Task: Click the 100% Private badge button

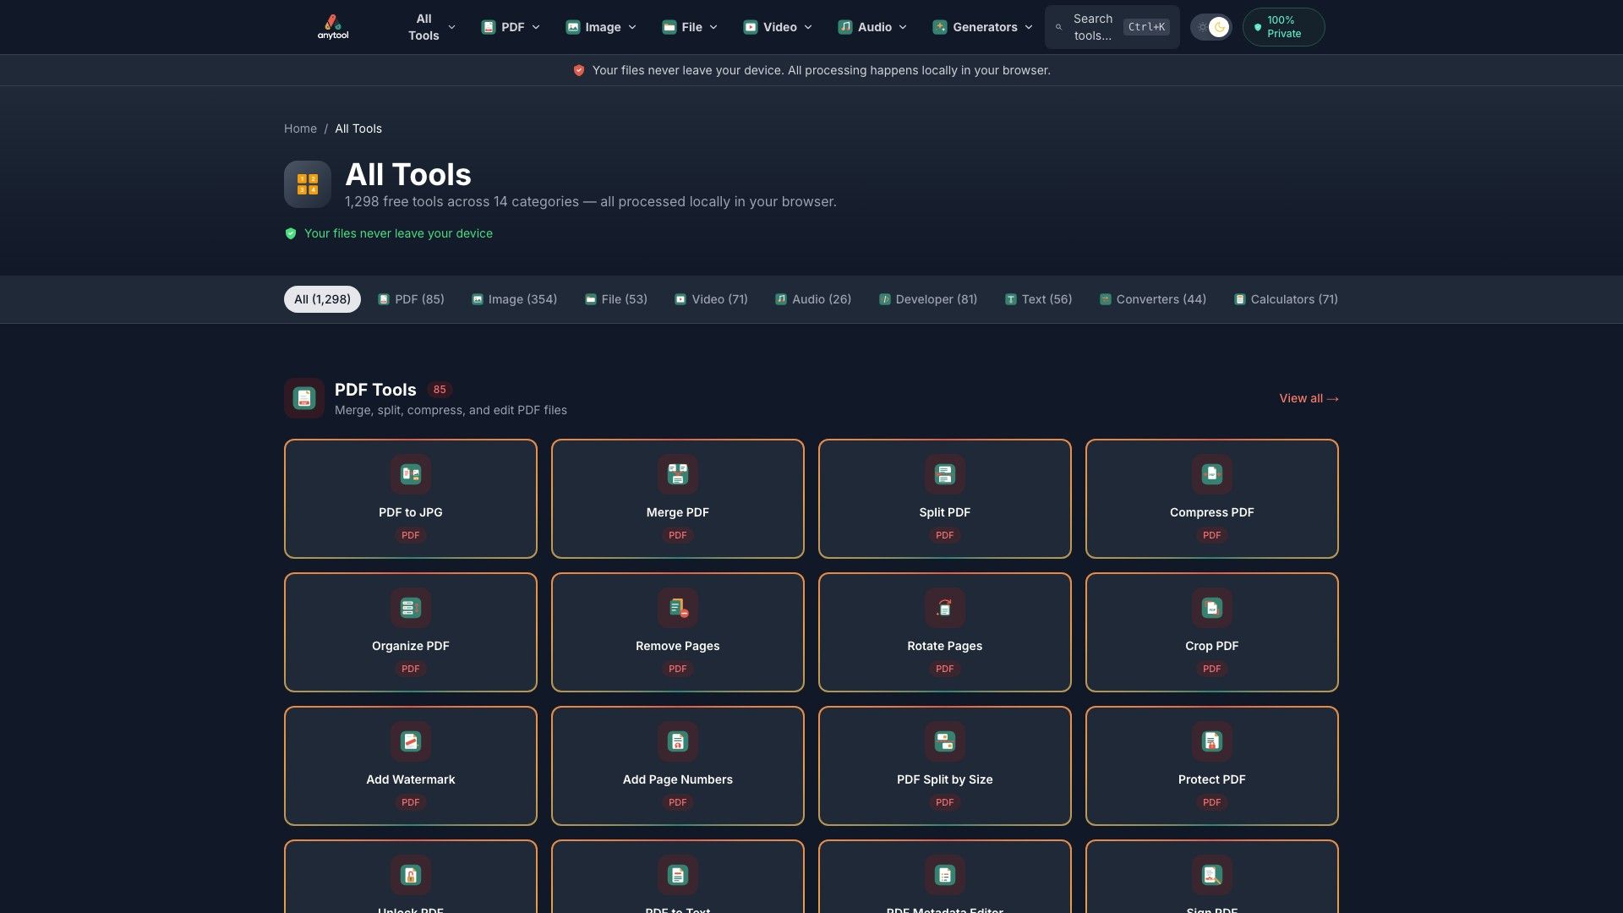Action: pos(1283,27)
